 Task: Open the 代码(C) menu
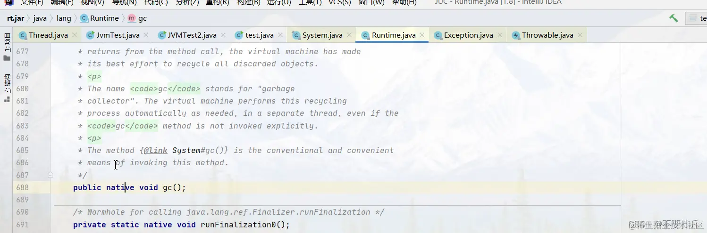(x=156, y=2)
